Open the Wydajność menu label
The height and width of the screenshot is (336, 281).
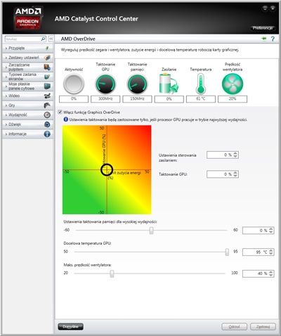pos(18,115)
